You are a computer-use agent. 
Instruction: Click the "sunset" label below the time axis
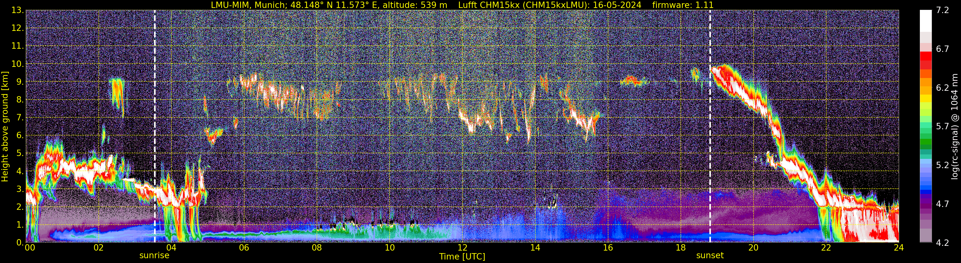pyautogui.click(x=710, y=256)
